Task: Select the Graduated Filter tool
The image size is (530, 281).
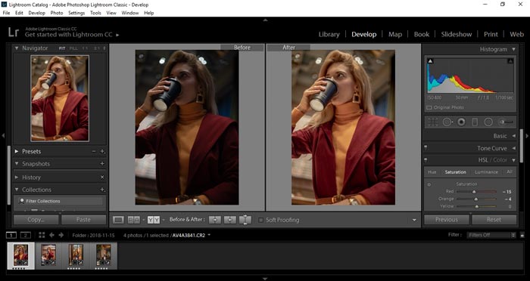Action: pyautogui.click(x=475, y=122)
